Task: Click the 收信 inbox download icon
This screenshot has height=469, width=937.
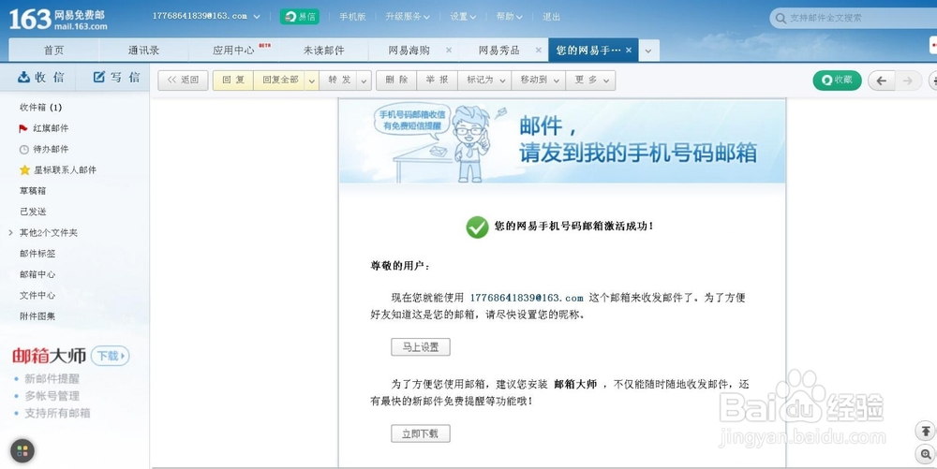Action: pos(24,77)
